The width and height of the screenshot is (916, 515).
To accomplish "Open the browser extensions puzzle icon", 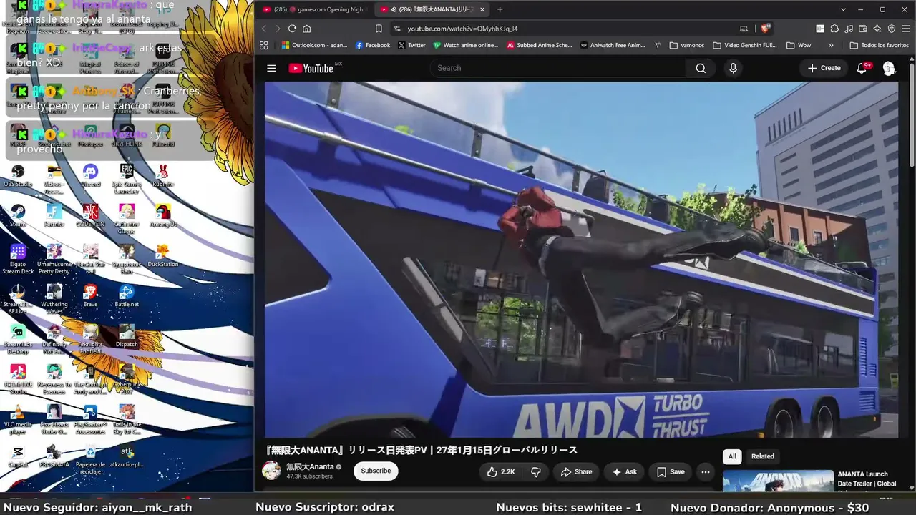I will (x=834, y=29).
